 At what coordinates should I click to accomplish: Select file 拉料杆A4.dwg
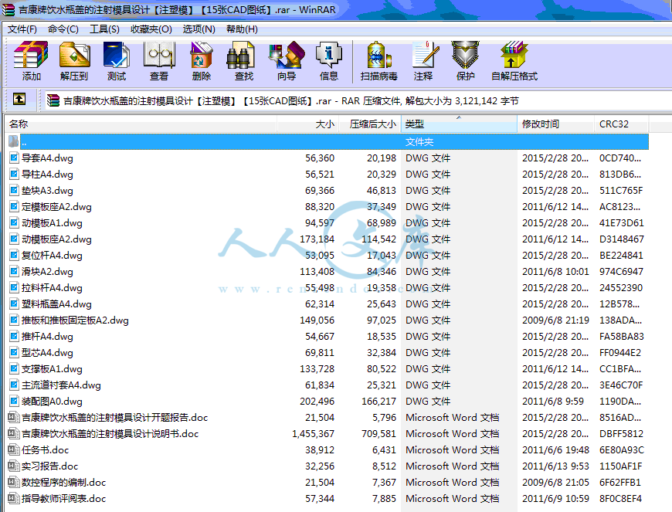click(52, 288)
